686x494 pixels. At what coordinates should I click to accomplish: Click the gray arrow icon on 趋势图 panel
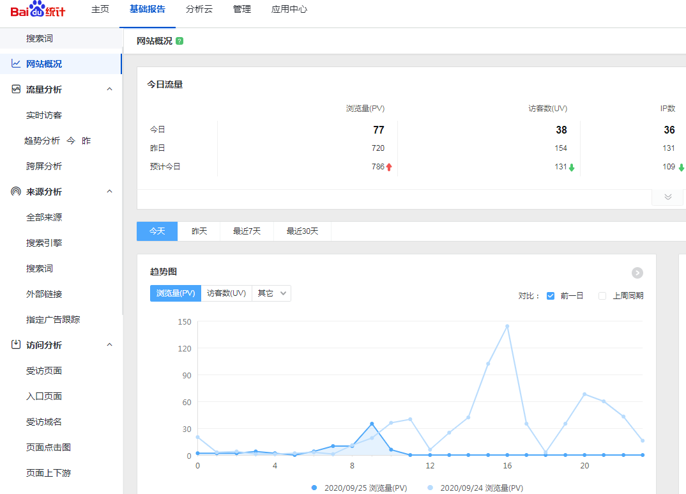click(x=637, y=273)
